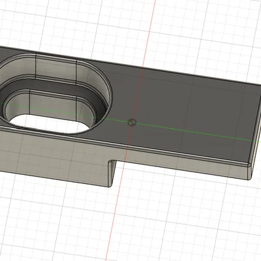
Task: Select the origin point marker on the plate
Action: coord(132,123)
